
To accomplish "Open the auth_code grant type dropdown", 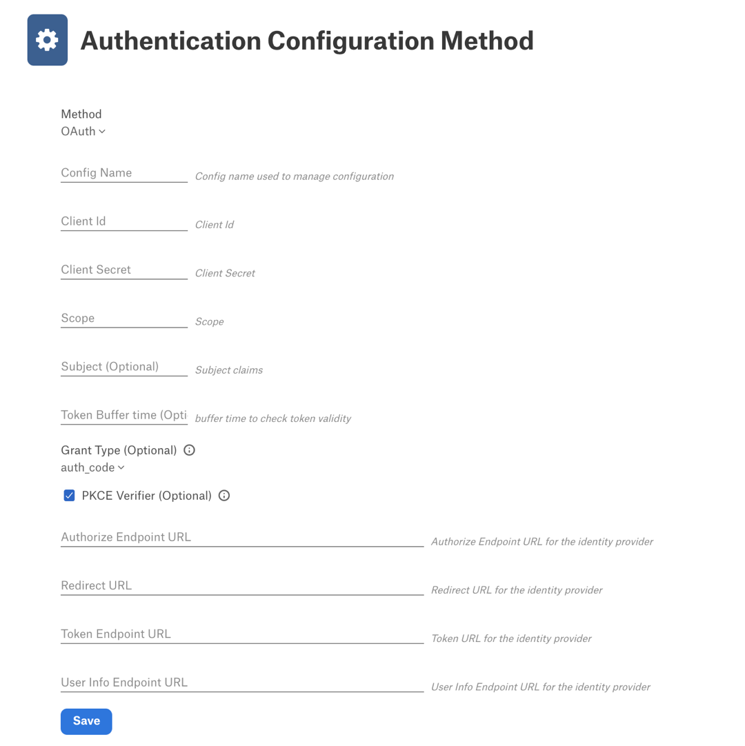I will tap(93, 467).
